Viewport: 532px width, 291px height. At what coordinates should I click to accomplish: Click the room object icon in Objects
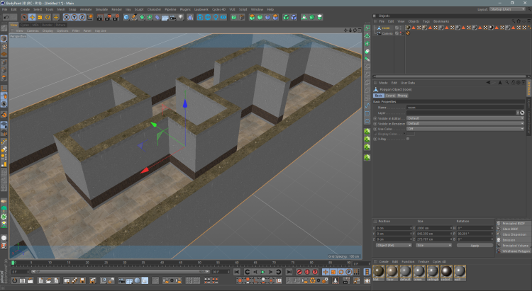(x=378, y=28)
